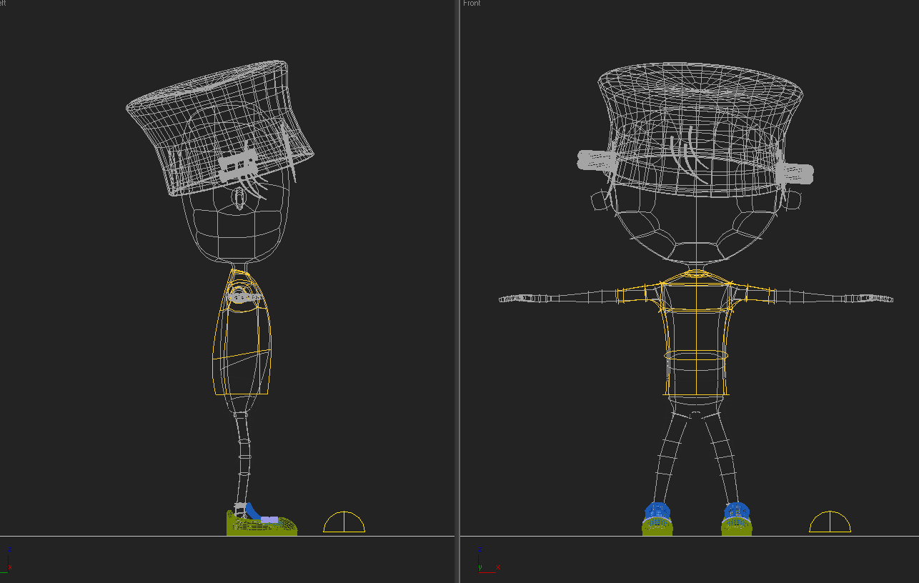This screenshot has width=919, height=583.
Task: Select the right blue sock in Front viewport
Action: [736, 511]
